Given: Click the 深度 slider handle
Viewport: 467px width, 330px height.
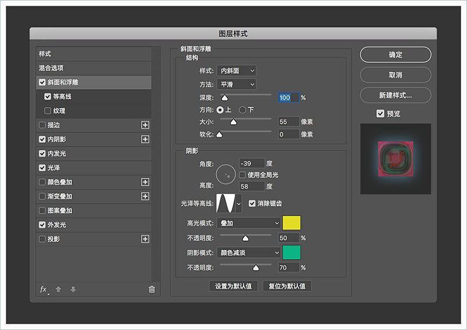Looking at the screenshot, I should pos(225,98).
